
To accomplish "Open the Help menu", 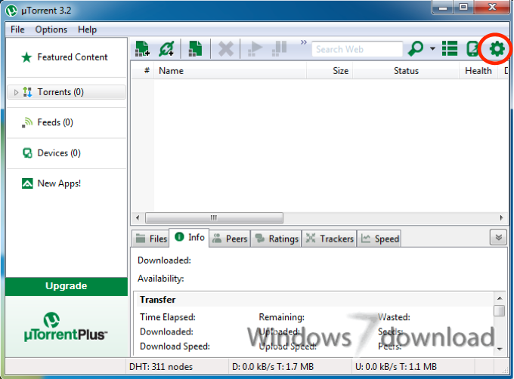I will 87,29.
